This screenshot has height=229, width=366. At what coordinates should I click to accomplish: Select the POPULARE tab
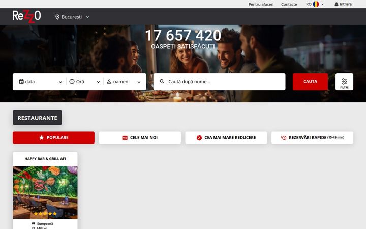[54, 137]
